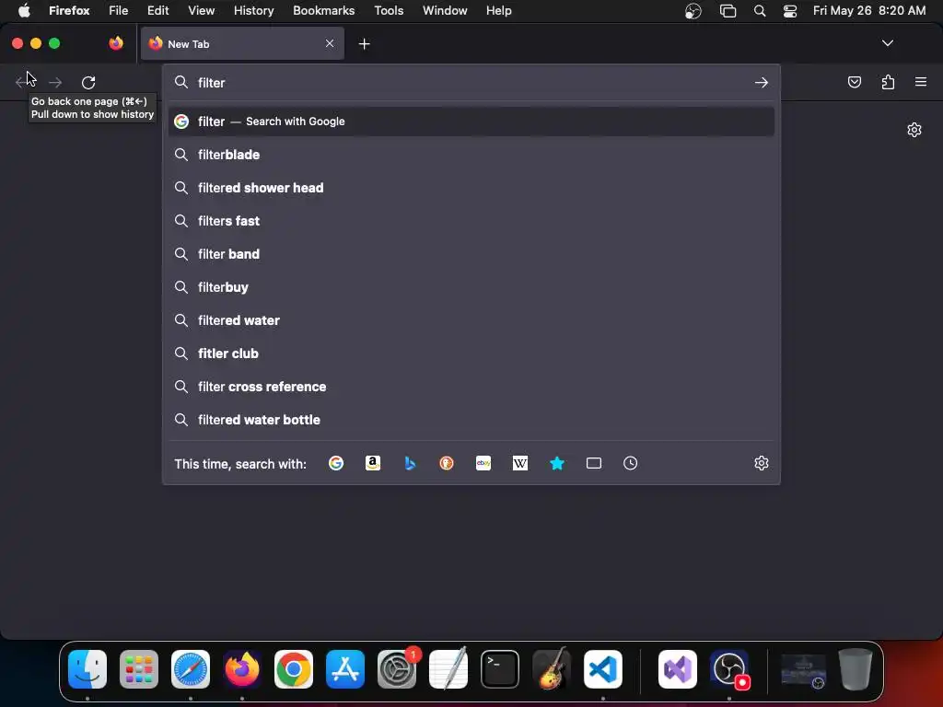The height and width of the screenshot is (707, 943).
Task: Open Visual Studio purple icon in Dock
Action: coord(678,669)
